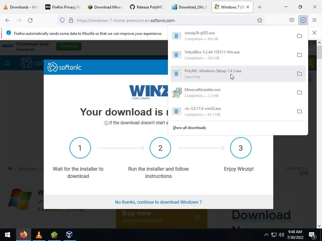
Task: Click the green Download button in the top banner
Action: (x=69, y=46)
